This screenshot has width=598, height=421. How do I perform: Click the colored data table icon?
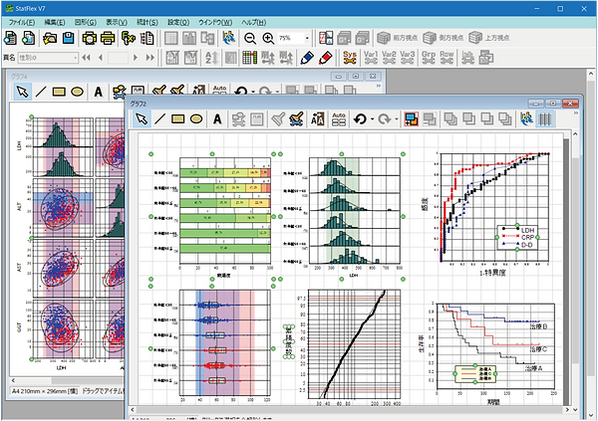[250, 58]
